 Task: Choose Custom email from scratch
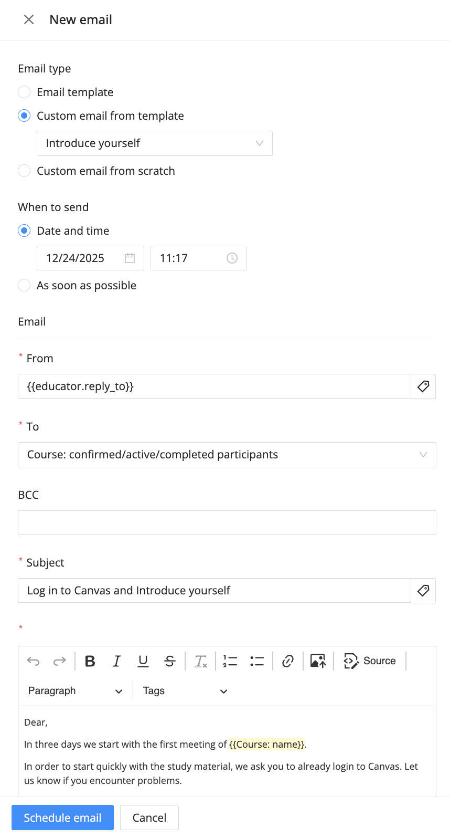pyautogui.click(x=24, y=171)
